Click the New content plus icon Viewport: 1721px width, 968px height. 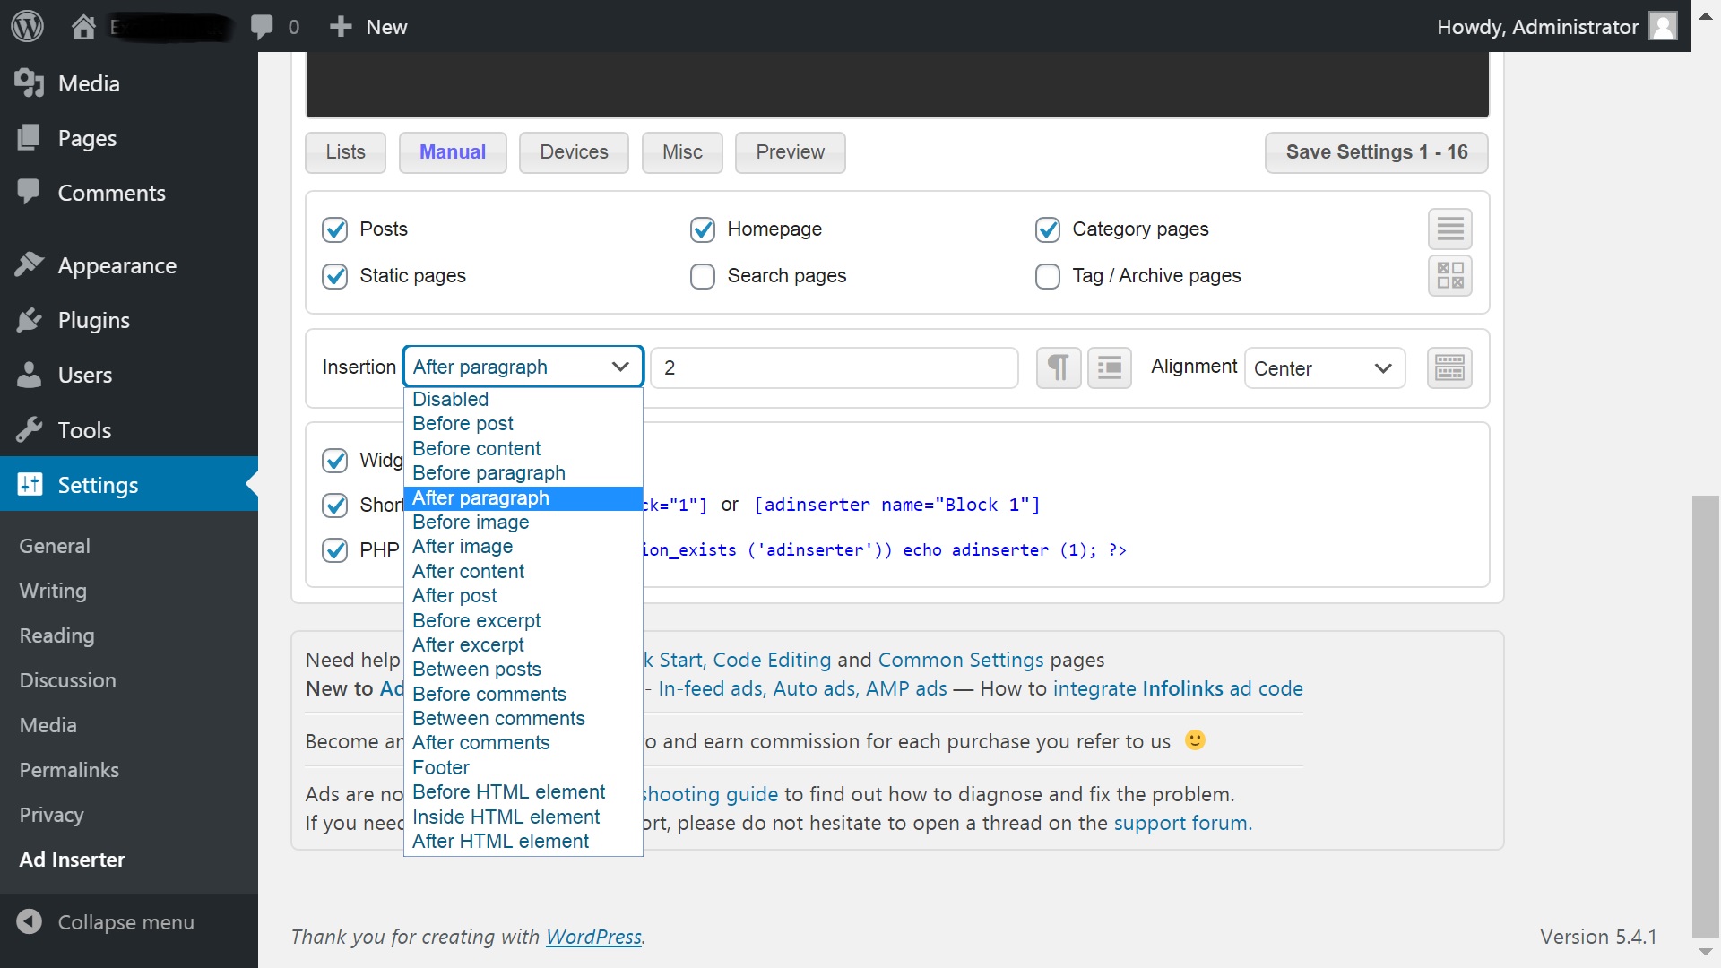(340, 27)
